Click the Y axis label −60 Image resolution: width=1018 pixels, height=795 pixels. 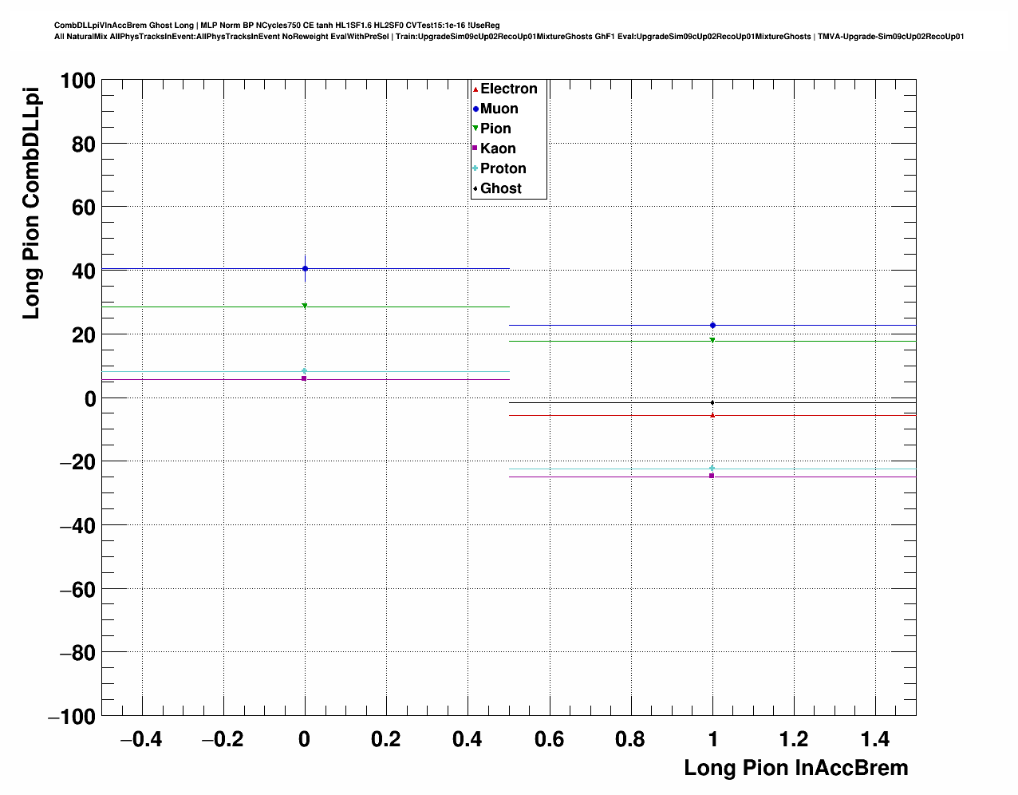78,590
